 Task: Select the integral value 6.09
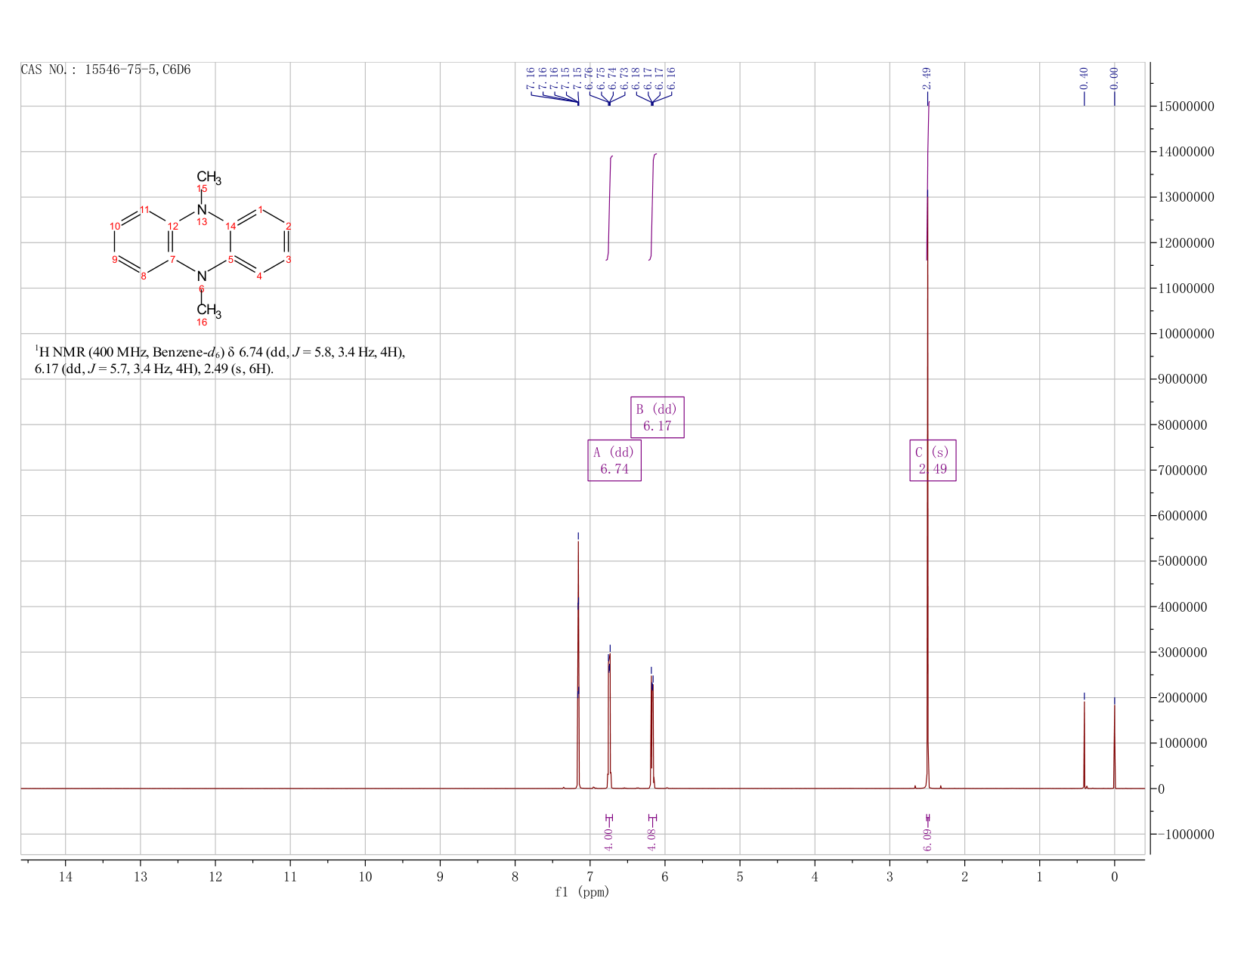click(927, 838)
